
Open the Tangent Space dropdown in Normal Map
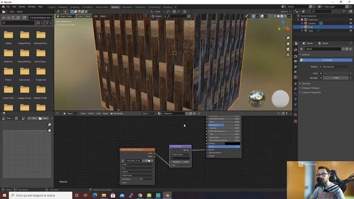click(x=180, y=155)
